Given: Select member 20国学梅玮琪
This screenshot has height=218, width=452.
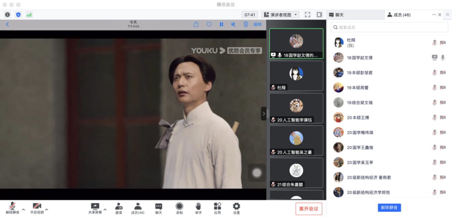Looking at the screenshot, I should [389, 132].
